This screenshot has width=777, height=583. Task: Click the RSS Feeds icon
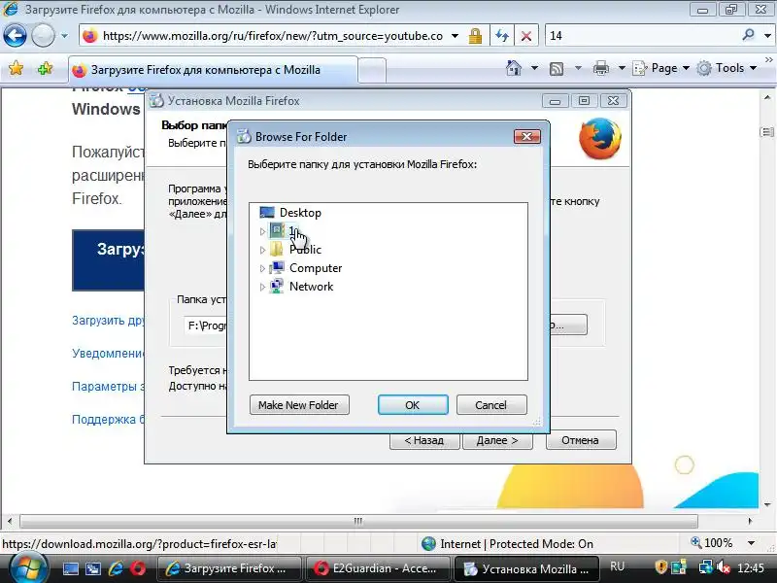click(x=557, y=68)
